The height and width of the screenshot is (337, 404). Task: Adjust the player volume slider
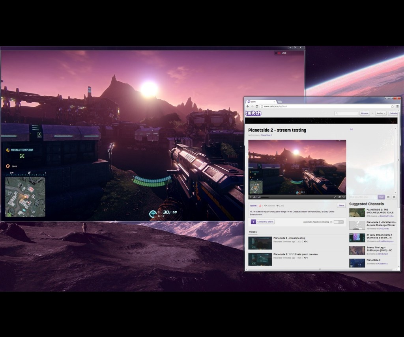click(x=263, y=197)
